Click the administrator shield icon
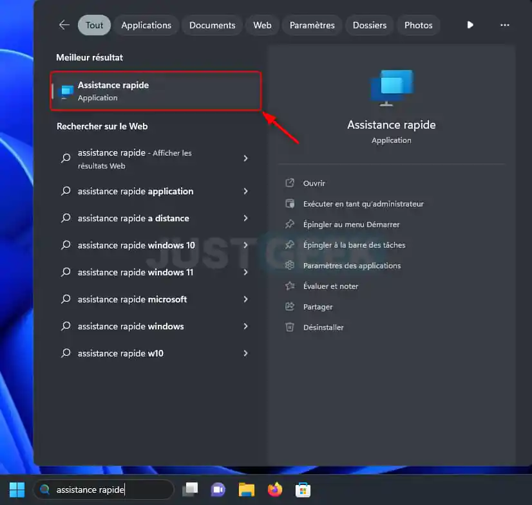Viewport: 532px width, 505px height. [289, 204]
